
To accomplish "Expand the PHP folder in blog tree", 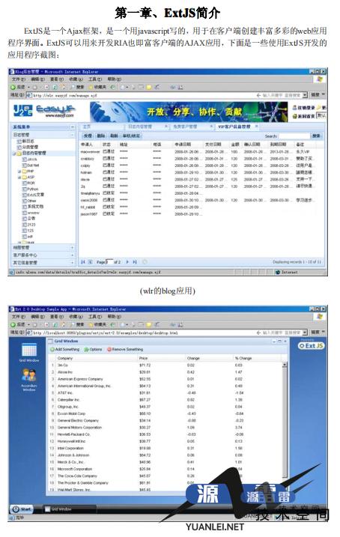I will 19,171.
